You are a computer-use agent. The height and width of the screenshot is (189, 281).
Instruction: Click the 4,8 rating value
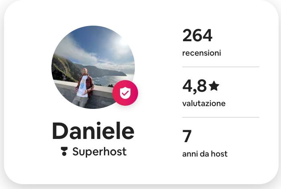click(x=194, y=86)
